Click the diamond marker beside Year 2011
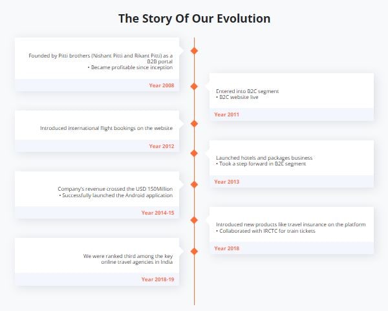Screen dimensions: 388x311 point(194,85)
